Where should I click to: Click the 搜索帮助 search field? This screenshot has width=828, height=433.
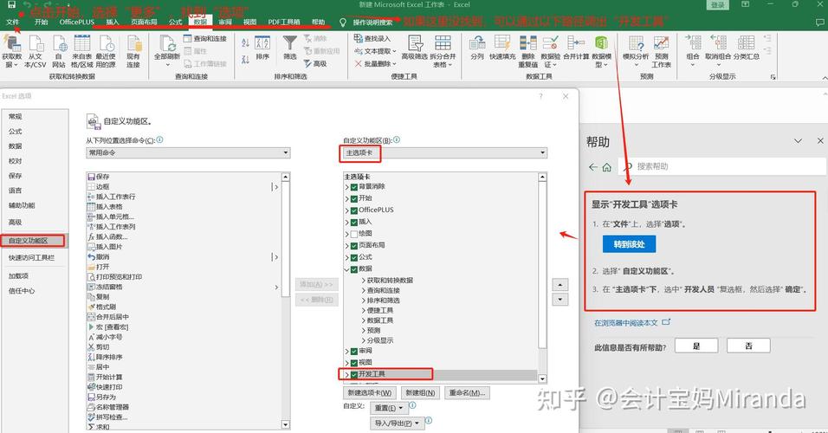click(722, 167)
